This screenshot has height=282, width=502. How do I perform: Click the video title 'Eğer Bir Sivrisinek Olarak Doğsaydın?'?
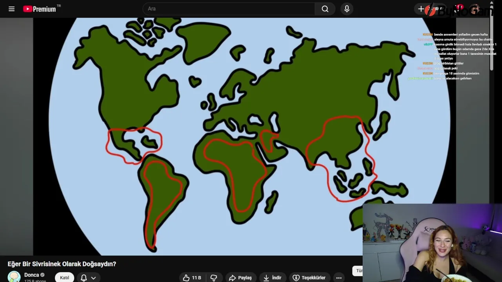[x=62, y=264]
